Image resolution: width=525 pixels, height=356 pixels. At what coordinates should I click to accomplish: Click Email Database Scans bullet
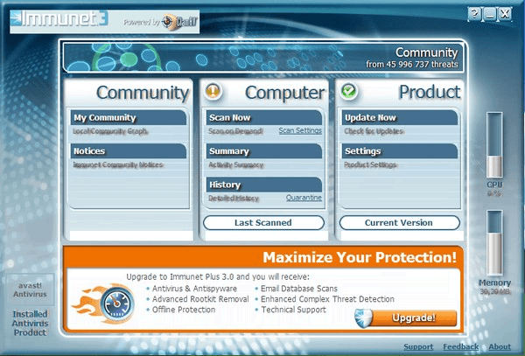pos(299,289)
